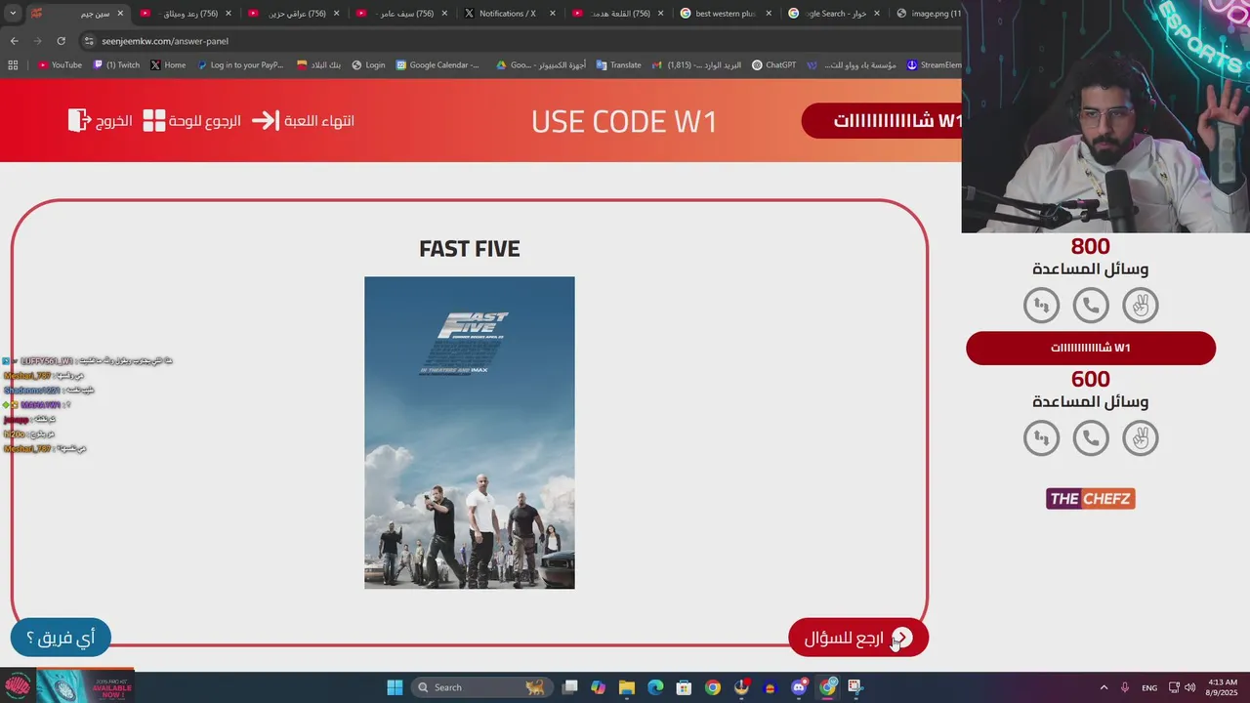Open Microsoft Store from the taskbar
The width and height of the screenshot is (1250, 703).
pyautogui.click(x=685, y=687)
